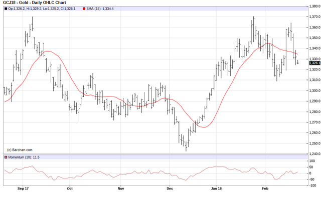
Task: Click the 'Dec' date axis label
Action: (170, 188)
